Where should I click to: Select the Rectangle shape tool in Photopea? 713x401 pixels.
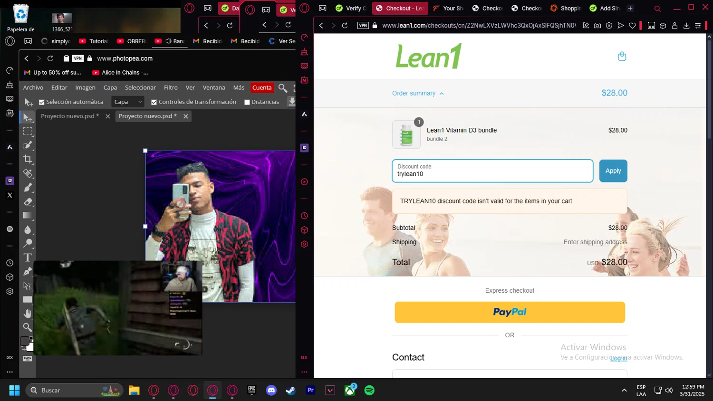(x=28, y=299)
